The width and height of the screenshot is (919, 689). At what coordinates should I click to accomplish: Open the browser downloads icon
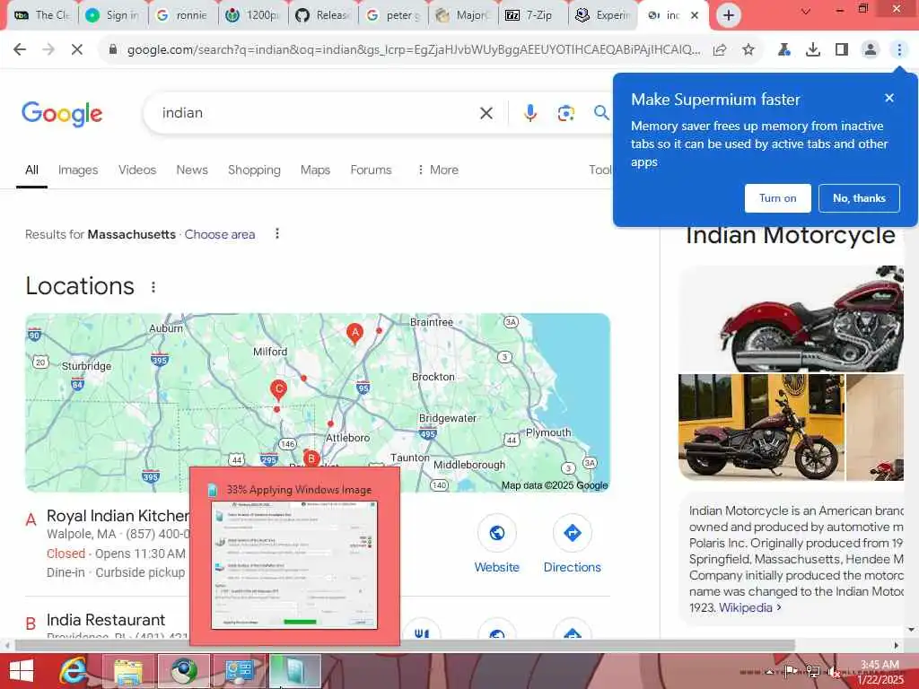pyautogui.click(x=813, y=50)
